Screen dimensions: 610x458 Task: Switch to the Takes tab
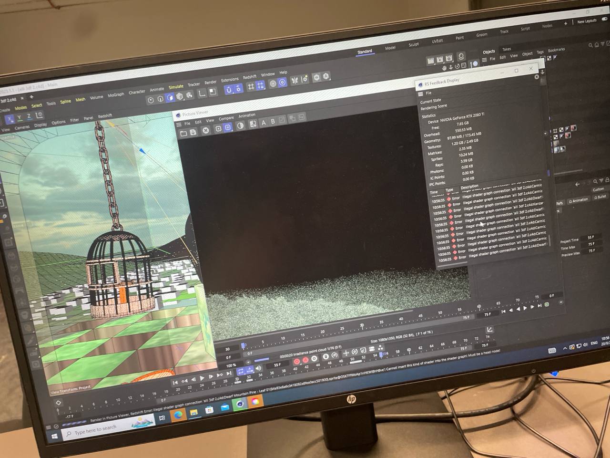[506, 49]
